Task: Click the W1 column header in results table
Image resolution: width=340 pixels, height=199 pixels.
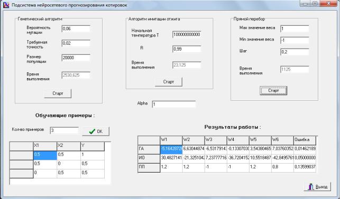Action: 171,140
